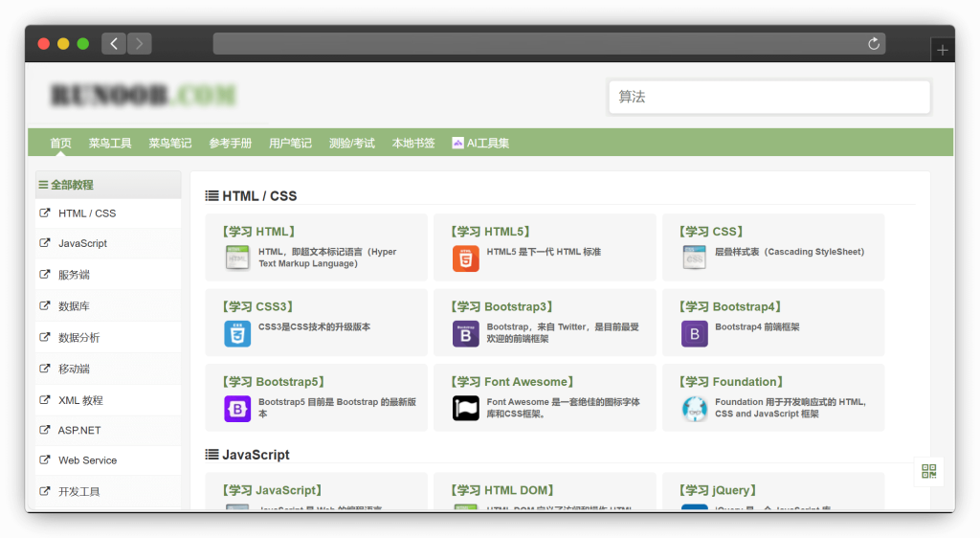The image size is (980, 538).
Task: Select JavaScript in the sidebar
Action: coord(82,243)
